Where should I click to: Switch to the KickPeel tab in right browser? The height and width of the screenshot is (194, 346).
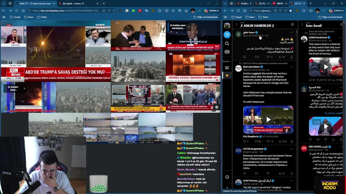point(245,4)
